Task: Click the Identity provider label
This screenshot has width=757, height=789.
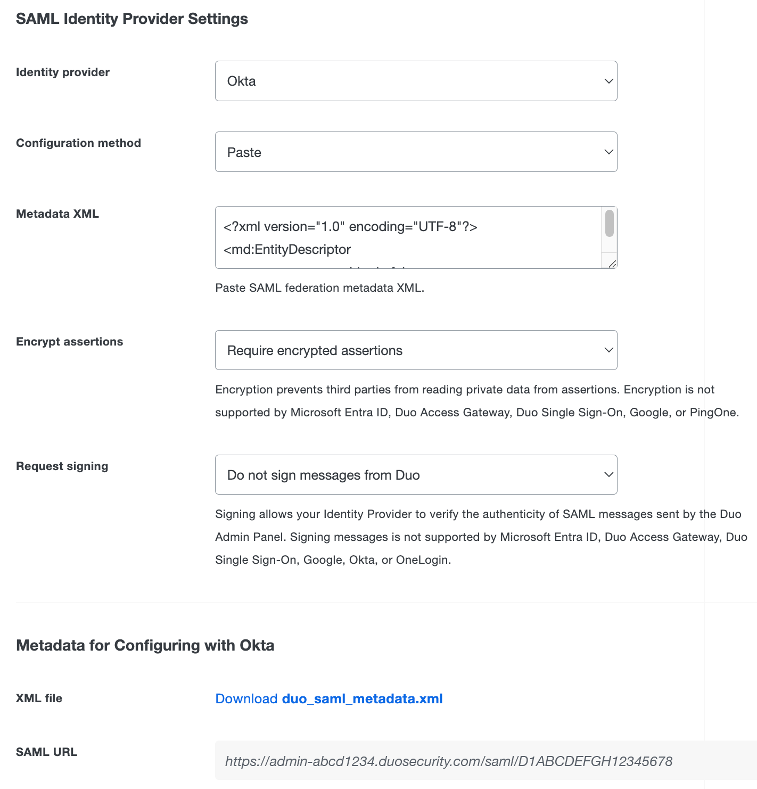Action: [x=62, y=72]
